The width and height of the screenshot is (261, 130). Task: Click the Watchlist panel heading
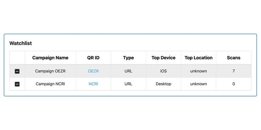(x=21, y=43)
